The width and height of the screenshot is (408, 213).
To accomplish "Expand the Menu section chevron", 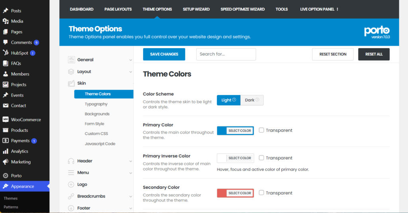I will pos(131,173).
